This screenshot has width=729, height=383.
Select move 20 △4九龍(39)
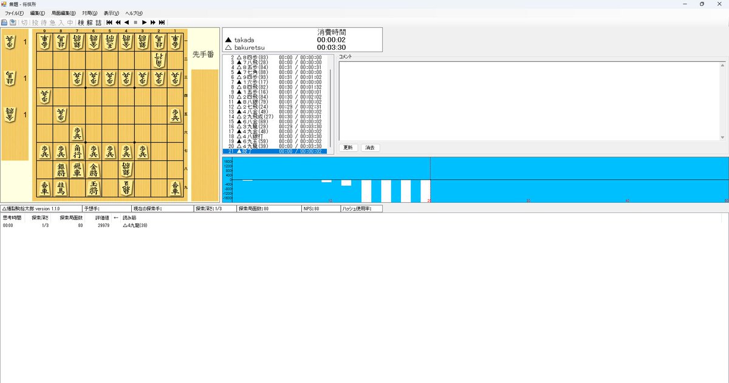(x=275, y=146)
